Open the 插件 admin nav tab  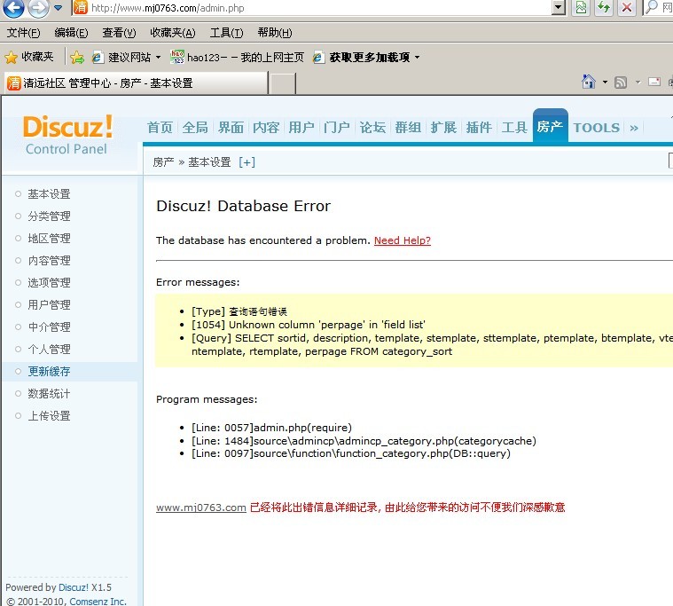(479, 127)
